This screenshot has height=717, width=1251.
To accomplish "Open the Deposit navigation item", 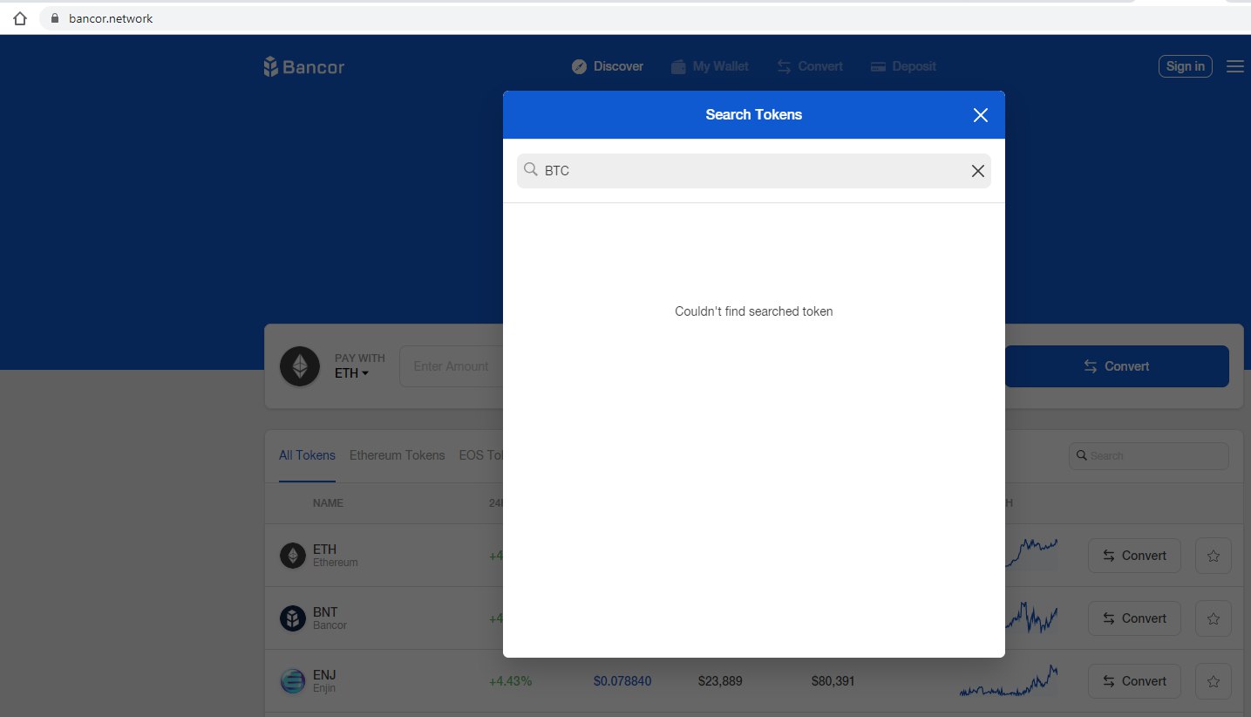I will pos(903,66).
